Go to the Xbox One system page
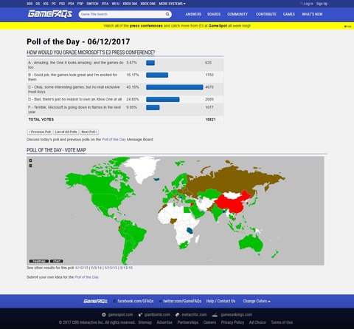This screenshot has width=354, height=329. (148, 4)
